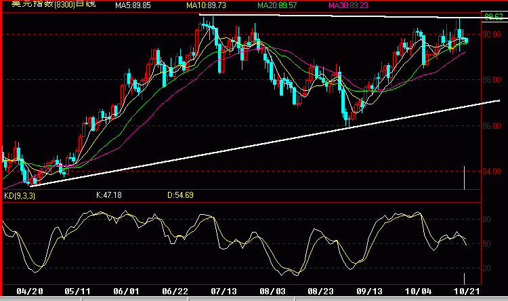Click the last cyan candlestick near 10/21

tap(466, 40)
